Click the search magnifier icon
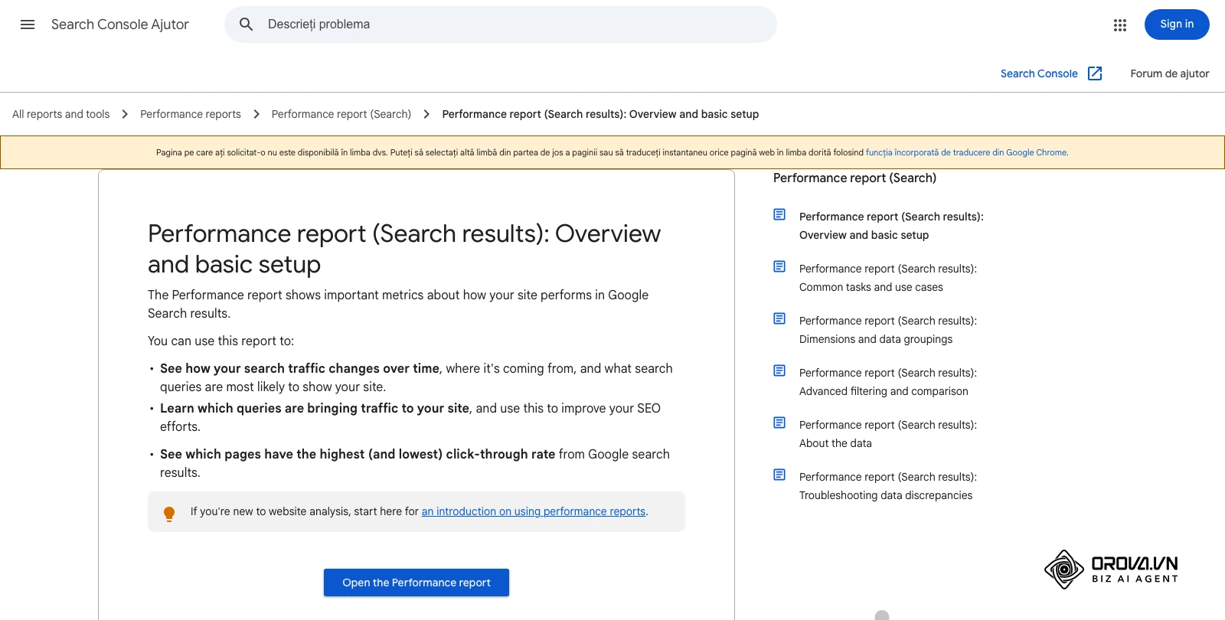Image resolution: width=1225 pixels, height=620 pixels. [246, 24]
